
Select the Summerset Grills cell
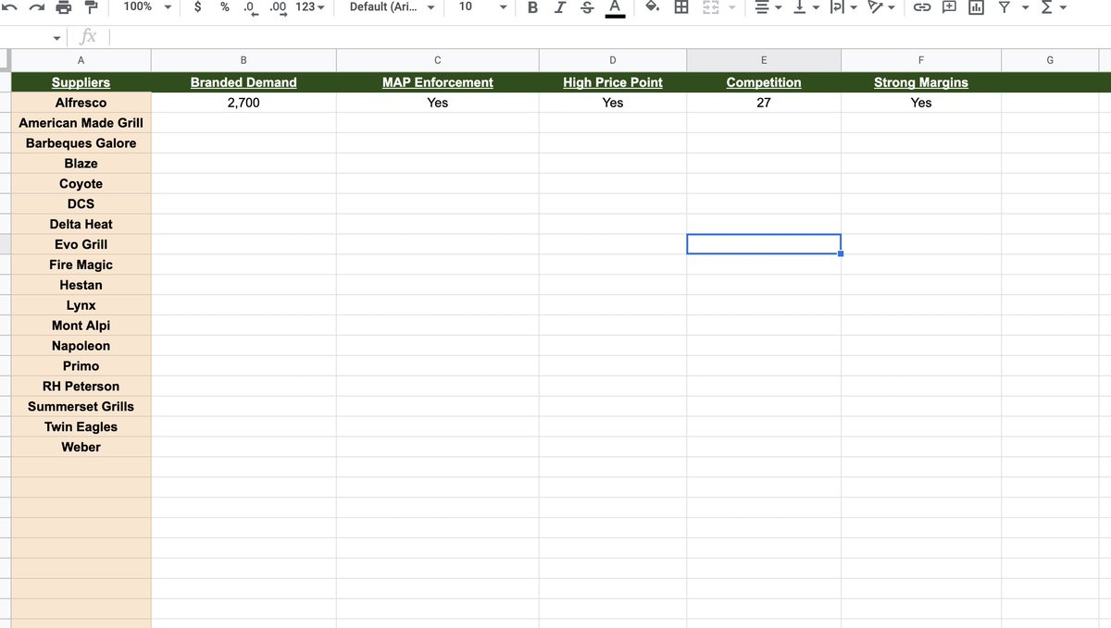coord(81,407)
